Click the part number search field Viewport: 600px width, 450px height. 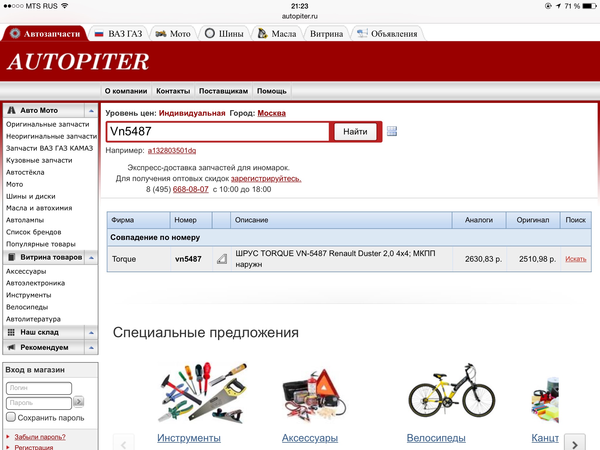(218, 132)
